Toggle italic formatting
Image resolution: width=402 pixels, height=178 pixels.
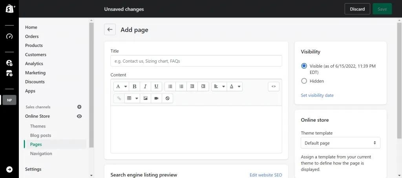coord(145,86)
